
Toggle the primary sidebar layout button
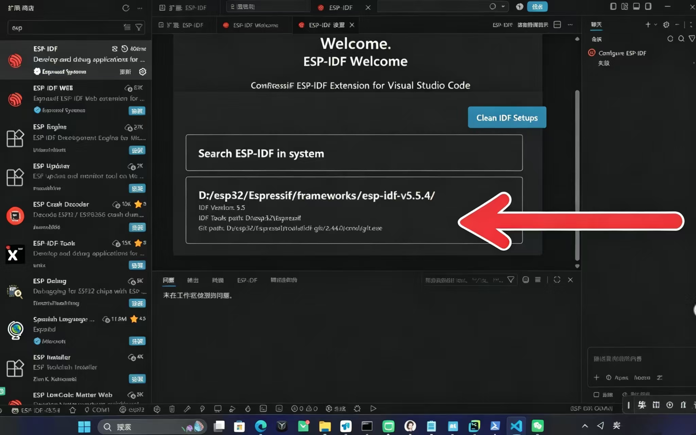(613, 6)
